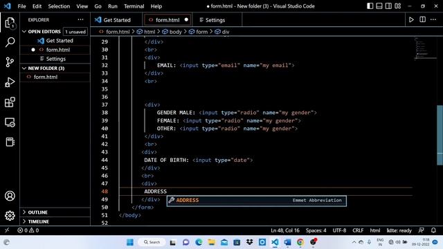Toggle the bottom panel layout icon
The width and height of the screenshot is (443, 249).
pyautogui.click(x=379, y=6)
